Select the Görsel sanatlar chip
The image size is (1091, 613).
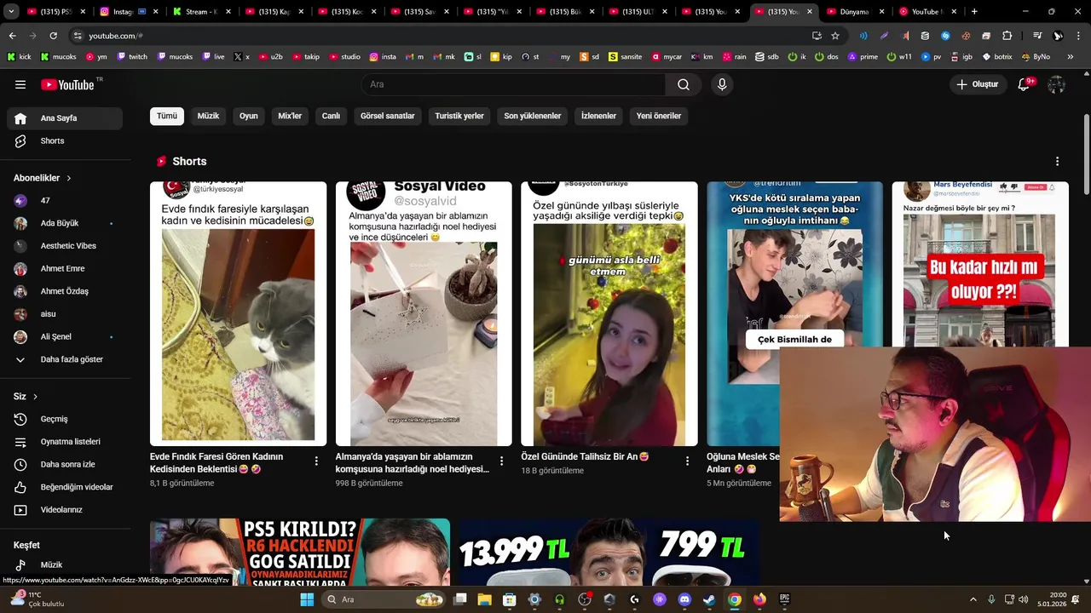click(388, 116)
